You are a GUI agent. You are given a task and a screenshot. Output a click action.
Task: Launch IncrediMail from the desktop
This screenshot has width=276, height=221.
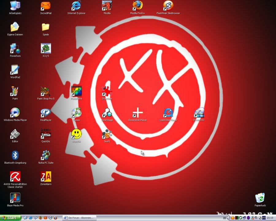(x=46, y=6)
